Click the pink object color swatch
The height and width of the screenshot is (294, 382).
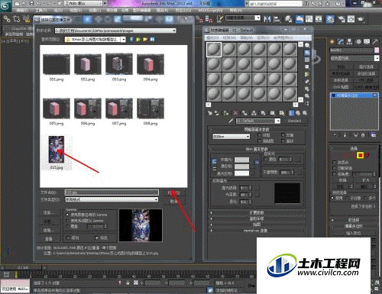(377, 50)
